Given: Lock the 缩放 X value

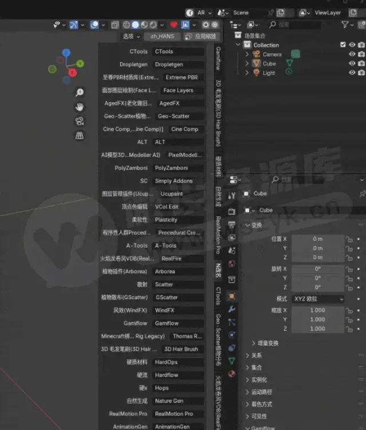Looking at the screenshot, I should [x=349, y=310].
